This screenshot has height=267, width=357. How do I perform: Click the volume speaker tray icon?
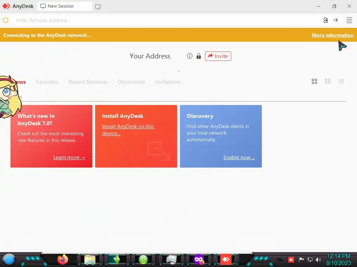[318, 259]
